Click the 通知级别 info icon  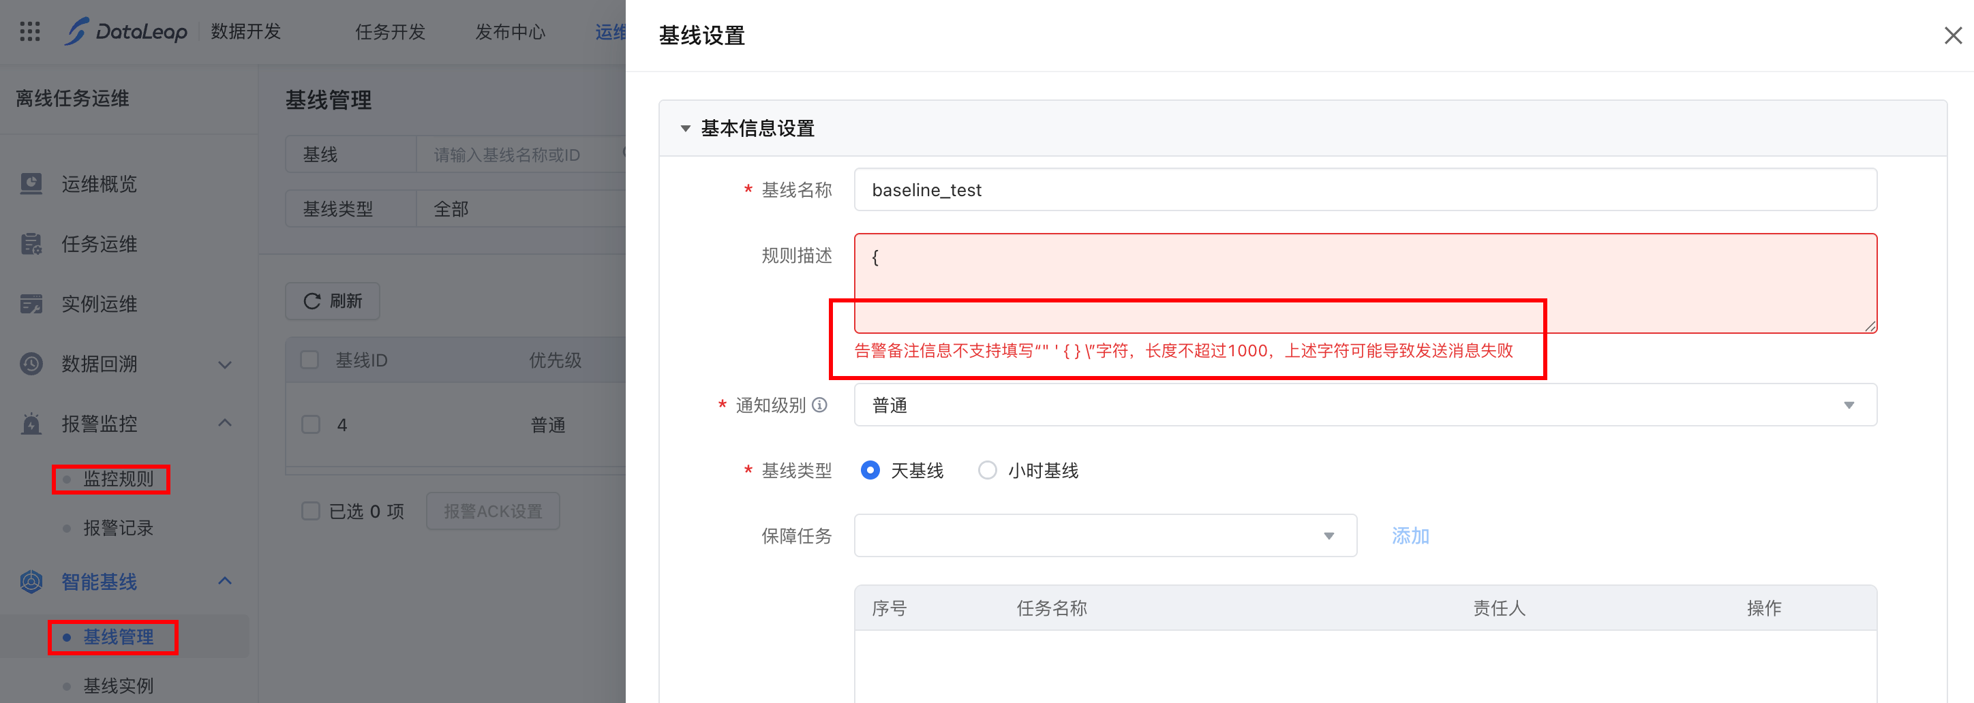coord(819,405)
